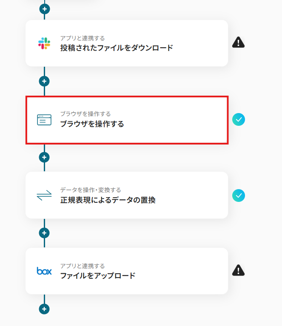Add step after ファイルをアップロード card
The height and width of the screenshot is (326, 282).
(44, 309)
